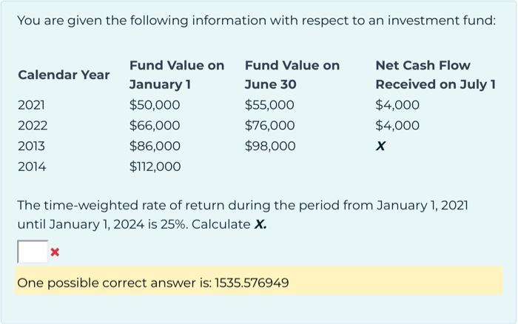Image resolution: width=518 pixels, height=324 pixels.
Task: Click the Net Cash Flow Received header
Action: pos(435,75)
